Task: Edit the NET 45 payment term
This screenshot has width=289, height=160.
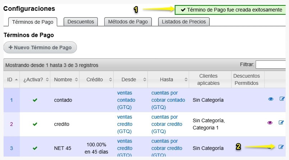Action: [281, 147]
